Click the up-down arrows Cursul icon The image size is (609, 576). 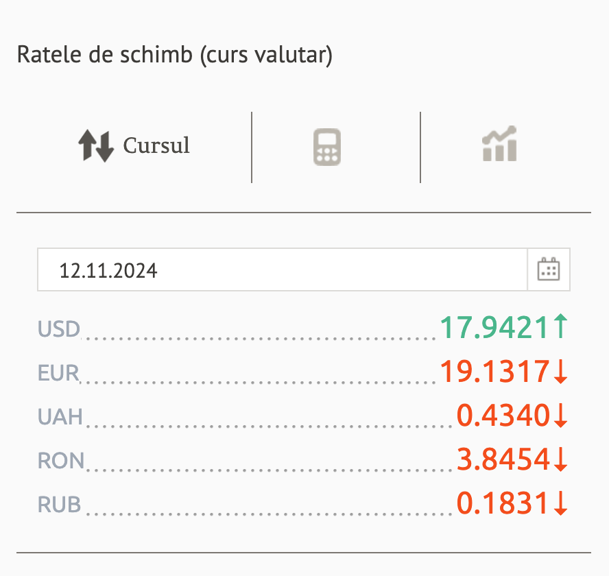tap(95, 146)
